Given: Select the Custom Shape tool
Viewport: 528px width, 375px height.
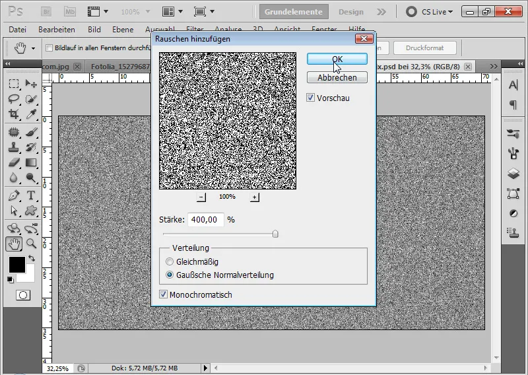Looking at the screenshot, I should point(31,211).
